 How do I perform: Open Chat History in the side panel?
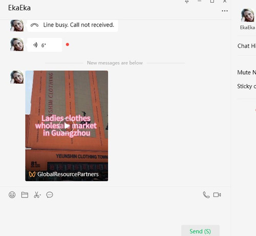click(247, 46)
